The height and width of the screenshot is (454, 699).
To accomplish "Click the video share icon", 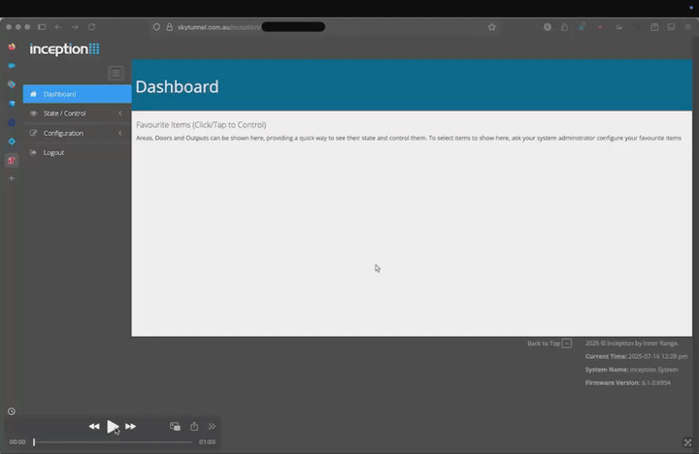I will pos(194,426).
